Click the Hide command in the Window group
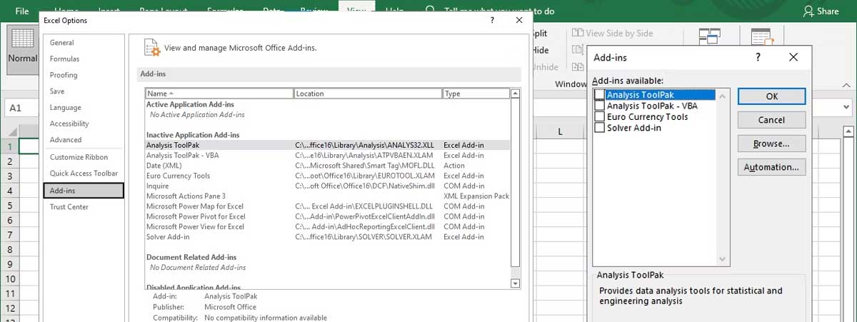This screenshot has height=322, width=857. (541, 50)
